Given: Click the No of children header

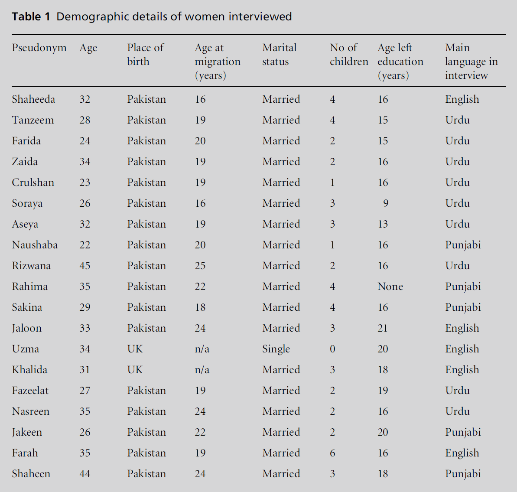Looking at the screenshot, I should click(x=348, y=54).
